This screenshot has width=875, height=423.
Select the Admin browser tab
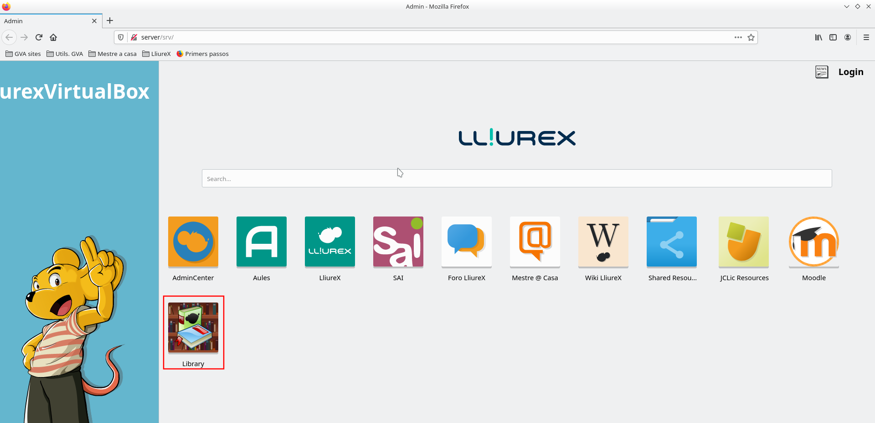click(46, 21)
